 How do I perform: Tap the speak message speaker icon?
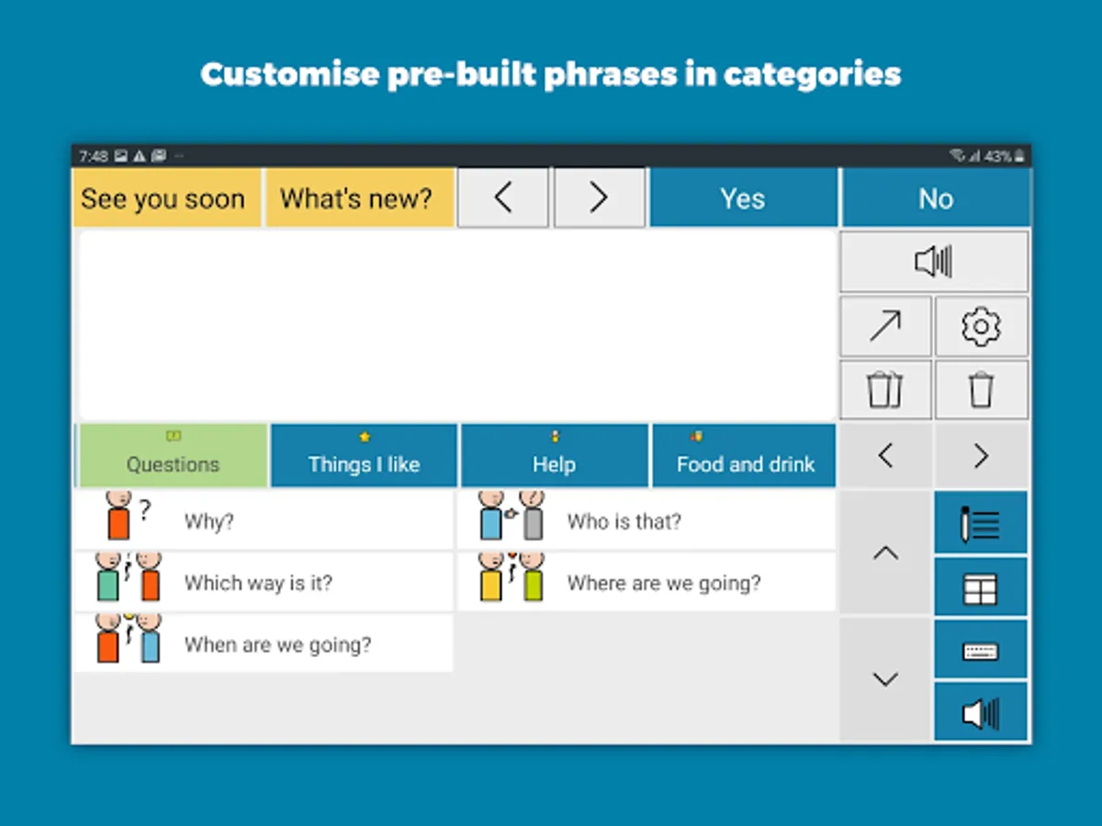[934, 262]
